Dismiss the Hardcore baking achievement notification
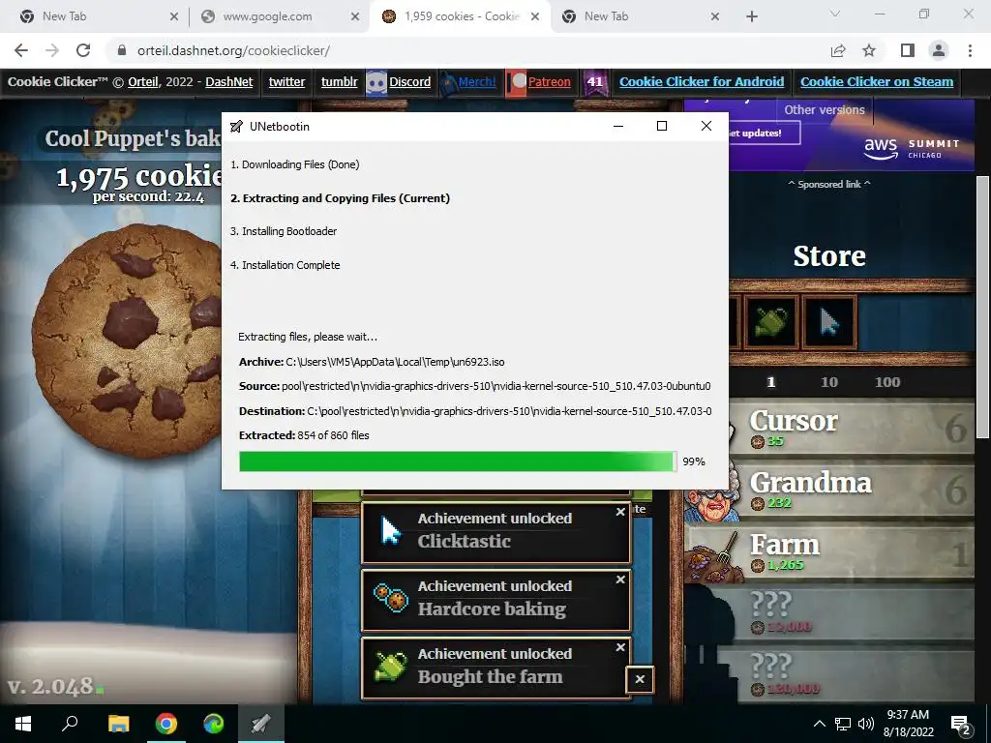 (x=620, y=580)
